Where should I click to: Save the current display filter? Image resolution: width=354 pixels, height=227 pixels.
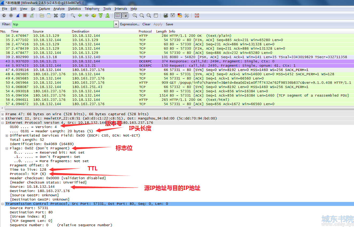point(169,24)
